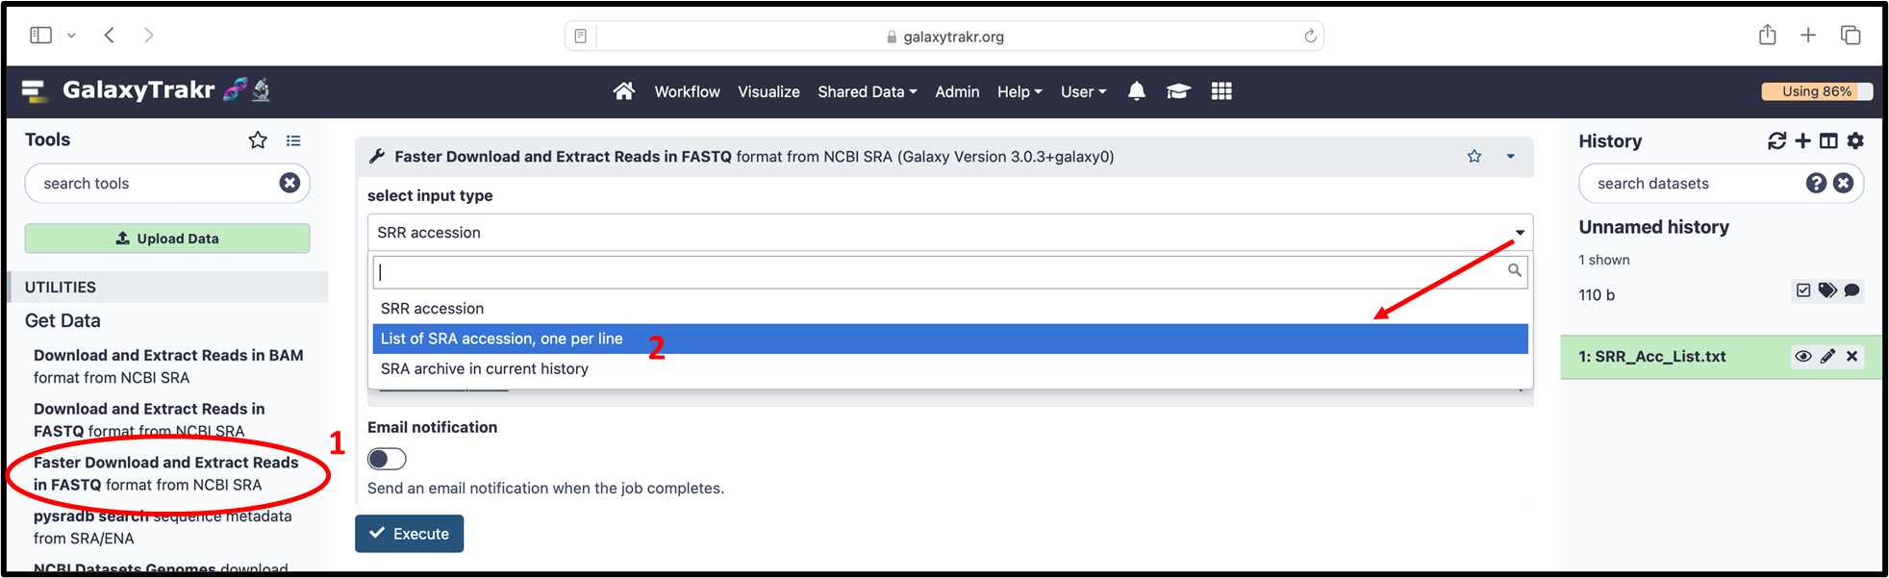Go back in browser
1889x578 pixels.
click(x=110, y=36)
